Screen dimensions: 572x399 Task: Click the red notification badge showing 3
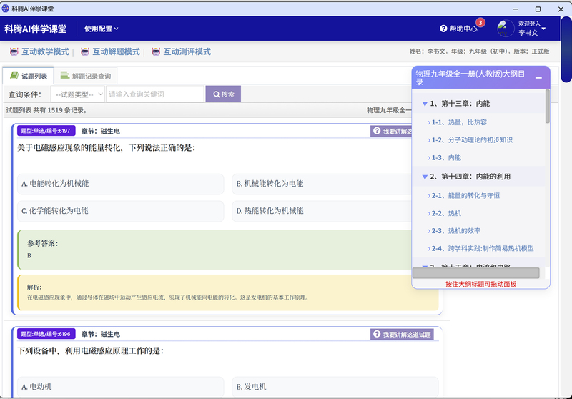coord(480,23)
